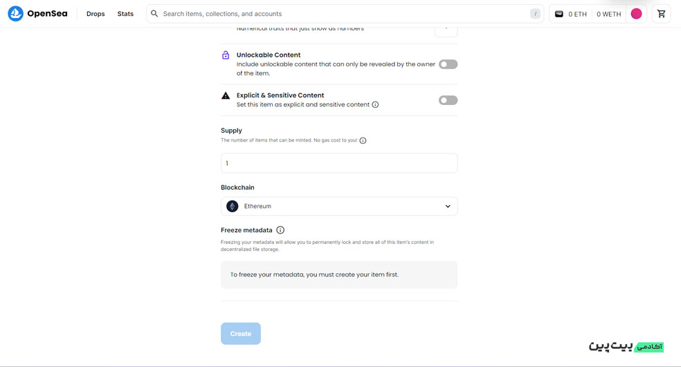Click the Ethereum coin icon in Blockchain field
This screenshot has height=367, width=681.
click(x=233, y=206)
